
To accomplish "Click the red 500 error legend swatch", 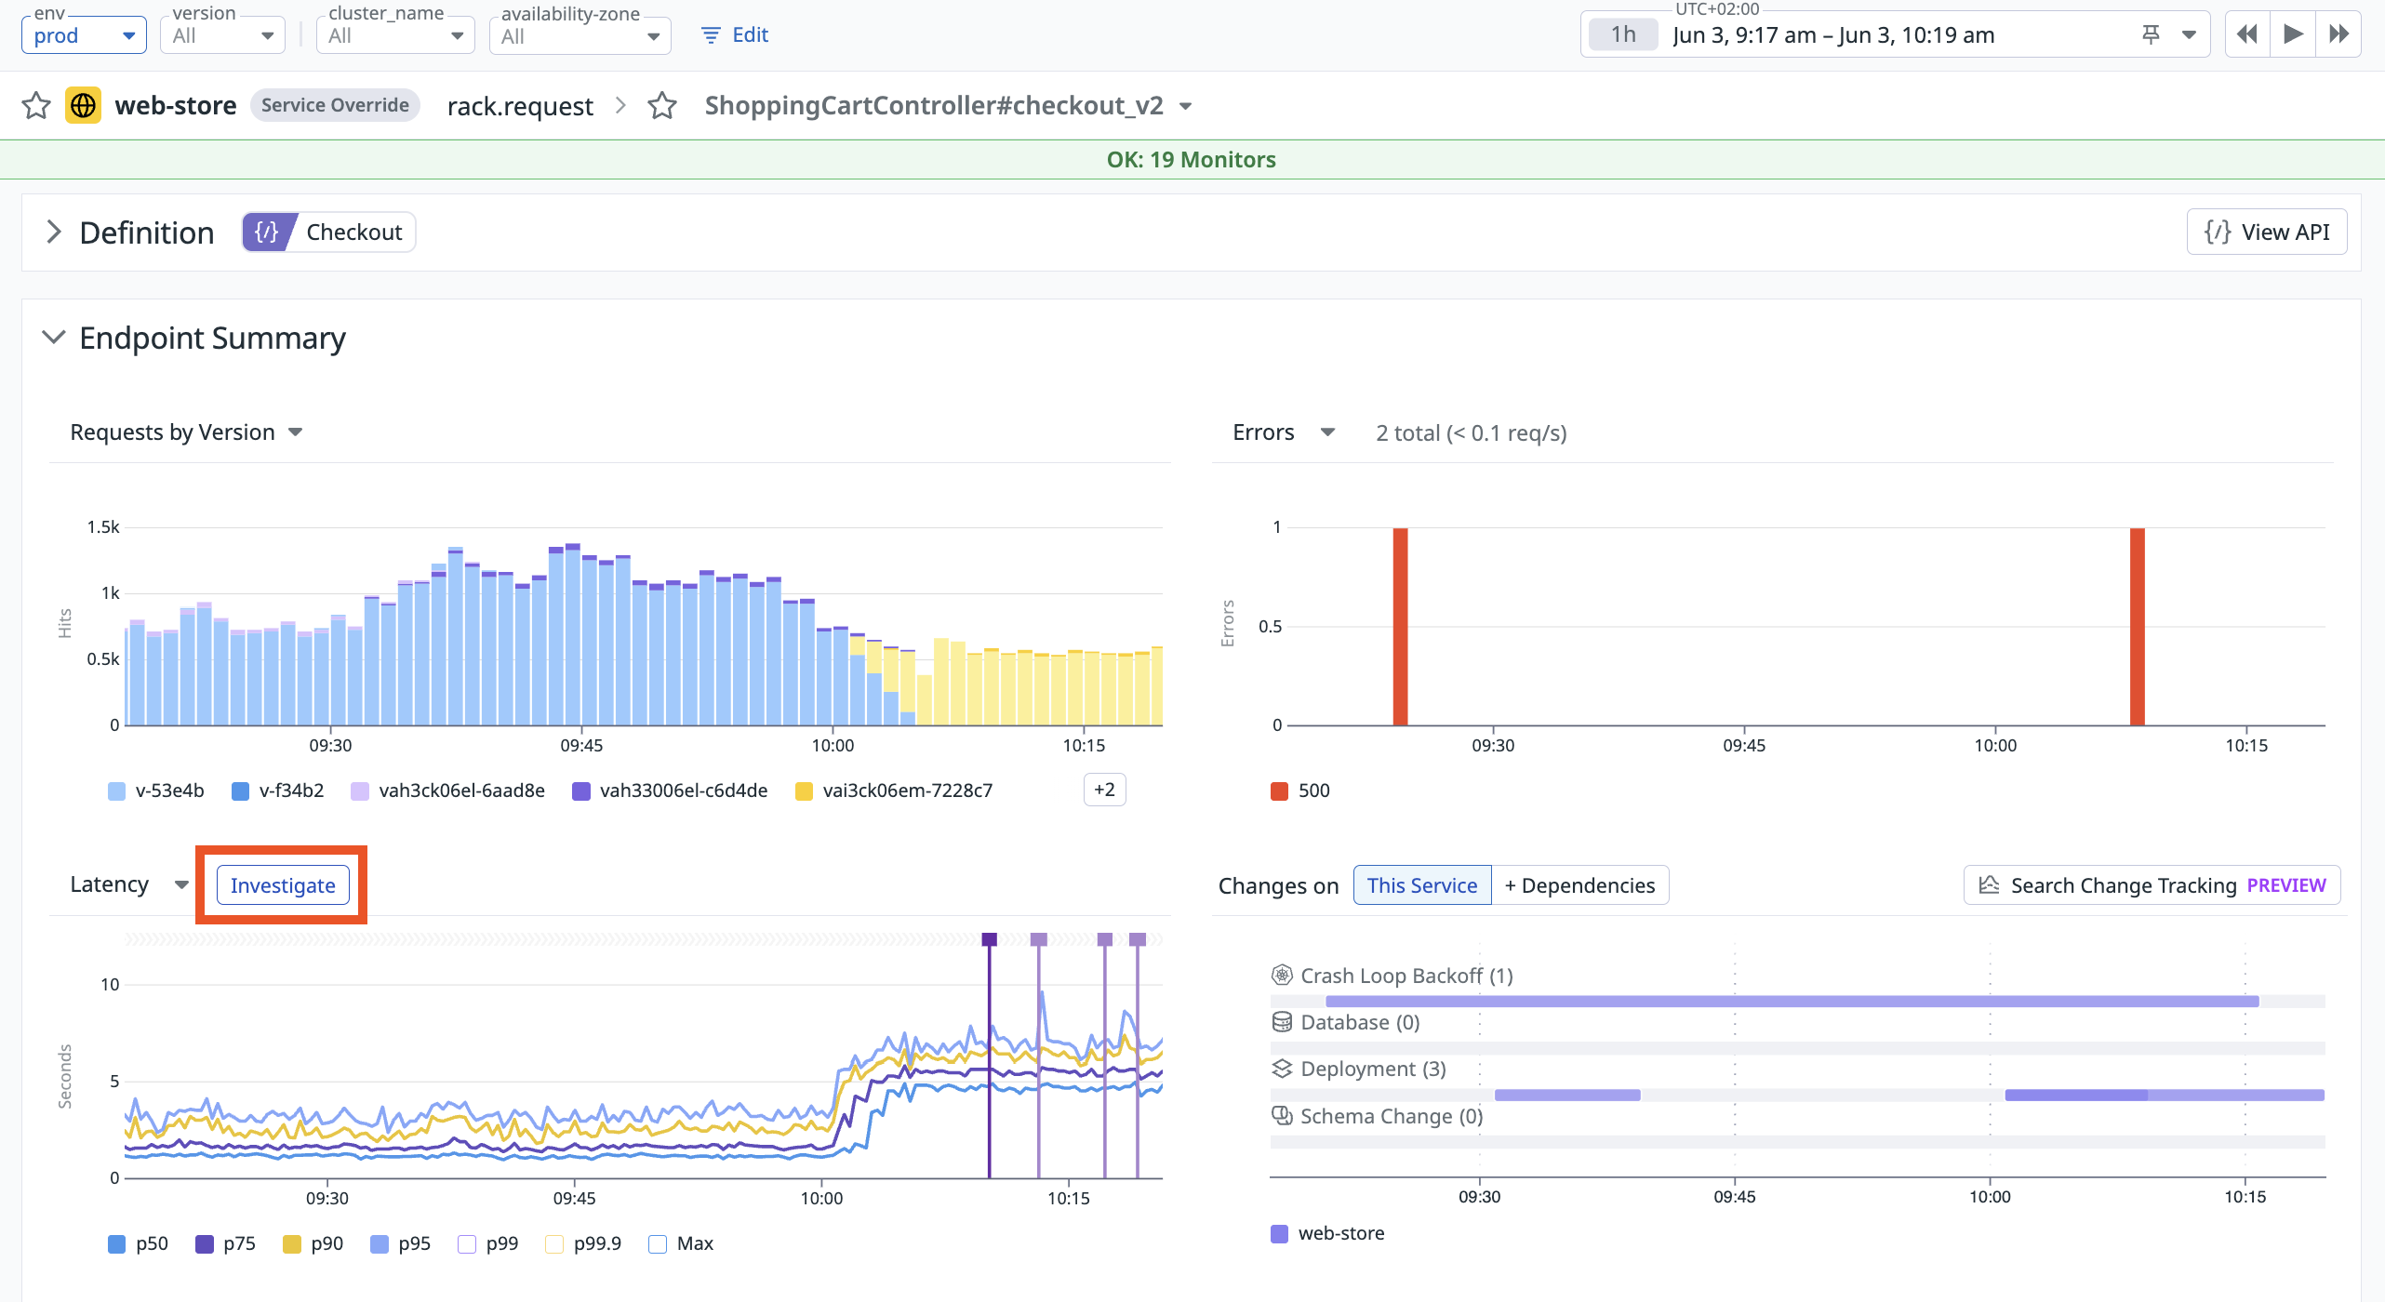I will point(1280,790).
